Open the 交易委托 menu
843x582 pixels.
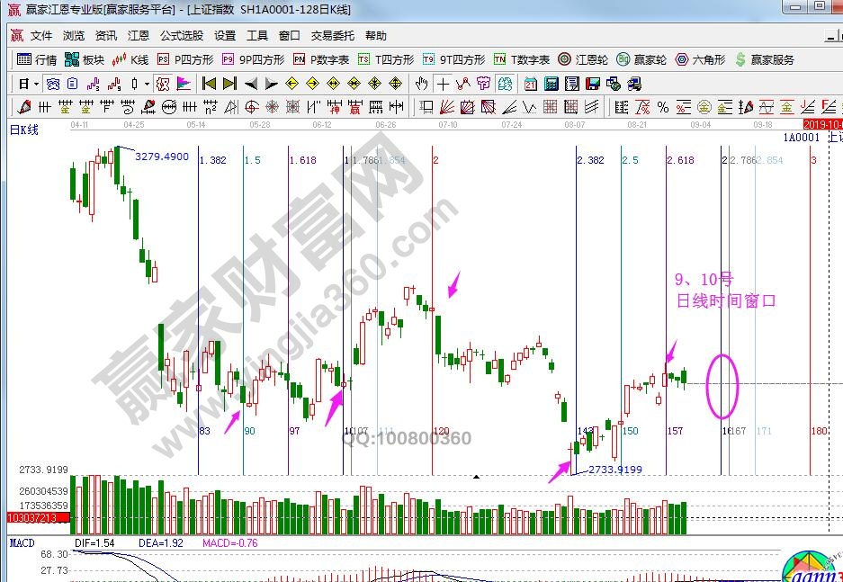pos(333,36)
